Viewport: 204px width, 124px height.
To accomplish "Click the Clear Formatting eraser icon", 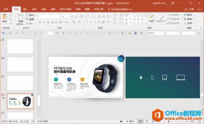I will pyautogui.click(x=82, y=16).
